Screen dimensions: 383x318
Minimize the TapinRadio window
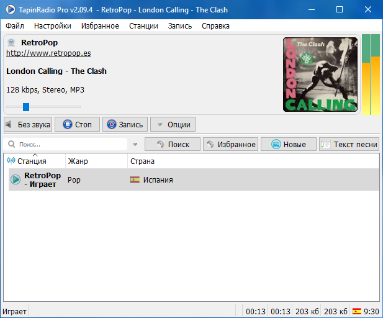[x=312, y=9]
